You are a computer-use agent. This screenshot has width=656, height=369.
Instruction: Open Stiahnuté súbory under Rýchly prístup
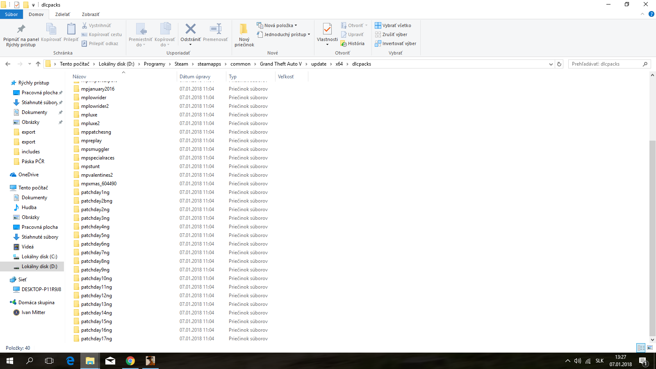coord(39,102)
